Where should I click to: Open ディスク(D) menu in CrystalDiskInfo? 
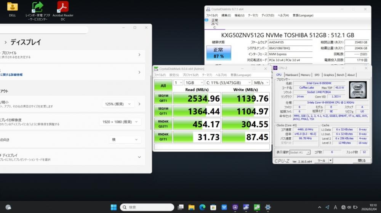pos(268,15)
